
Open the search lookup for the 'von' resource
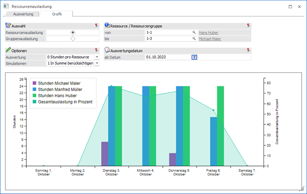pyautogui.click(x=194, y=32)
